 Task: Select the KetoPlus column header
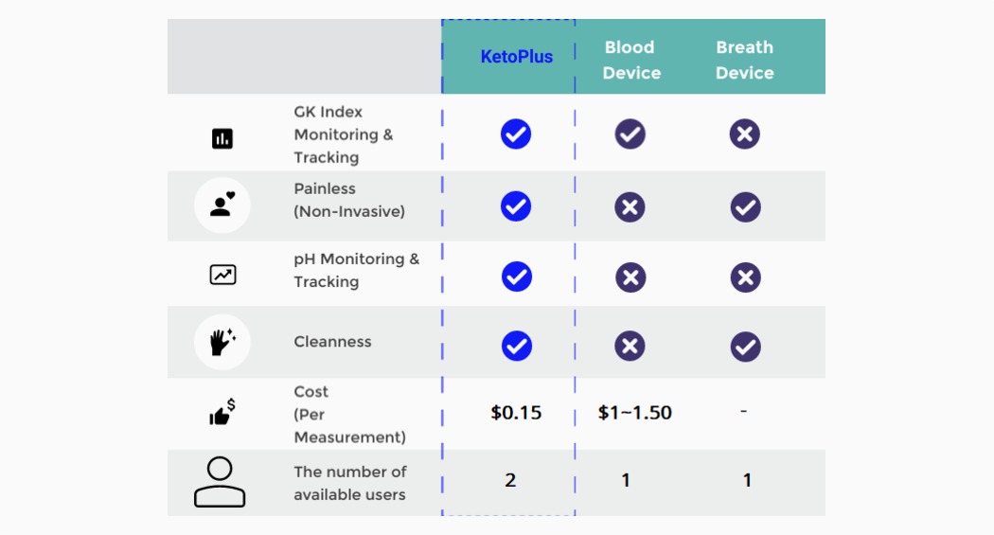pos(516,57)
